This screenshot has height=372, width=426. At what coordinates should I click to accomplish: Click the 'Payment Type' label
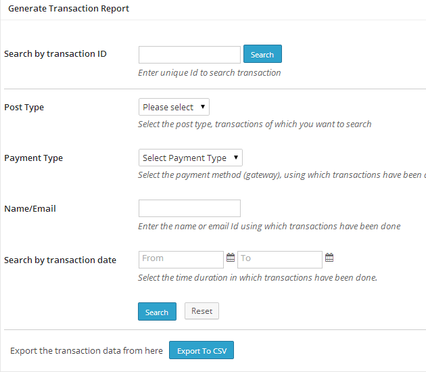point(33,158)
